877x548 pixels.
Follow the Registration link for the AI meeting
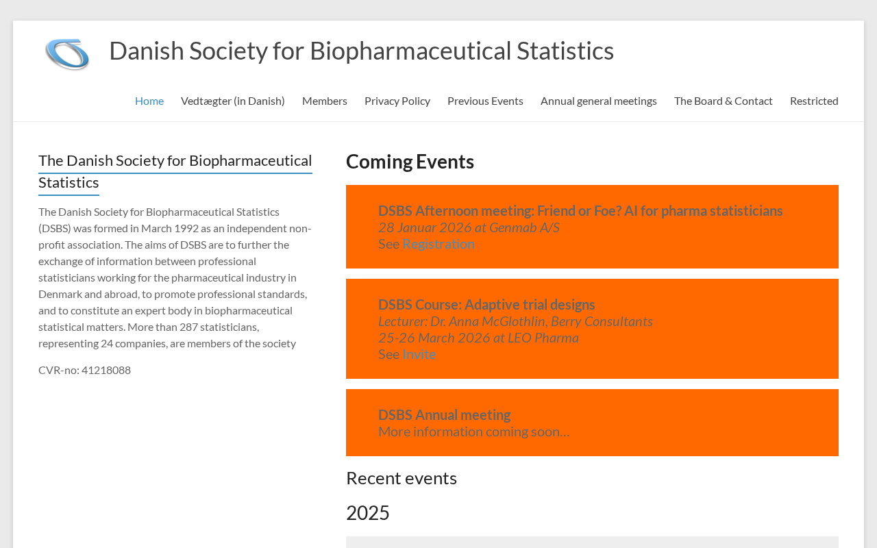click(x=438, y=244)
